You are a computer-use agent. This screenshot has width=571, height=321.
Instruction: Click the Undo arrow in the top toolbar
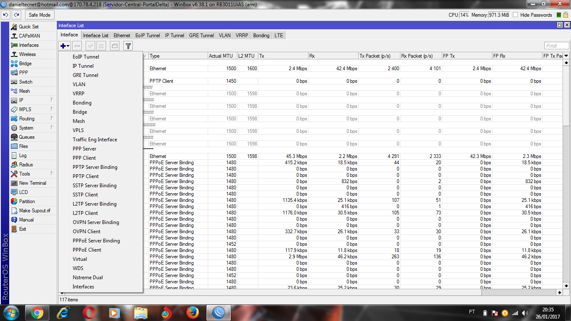[x=6, y=15]
